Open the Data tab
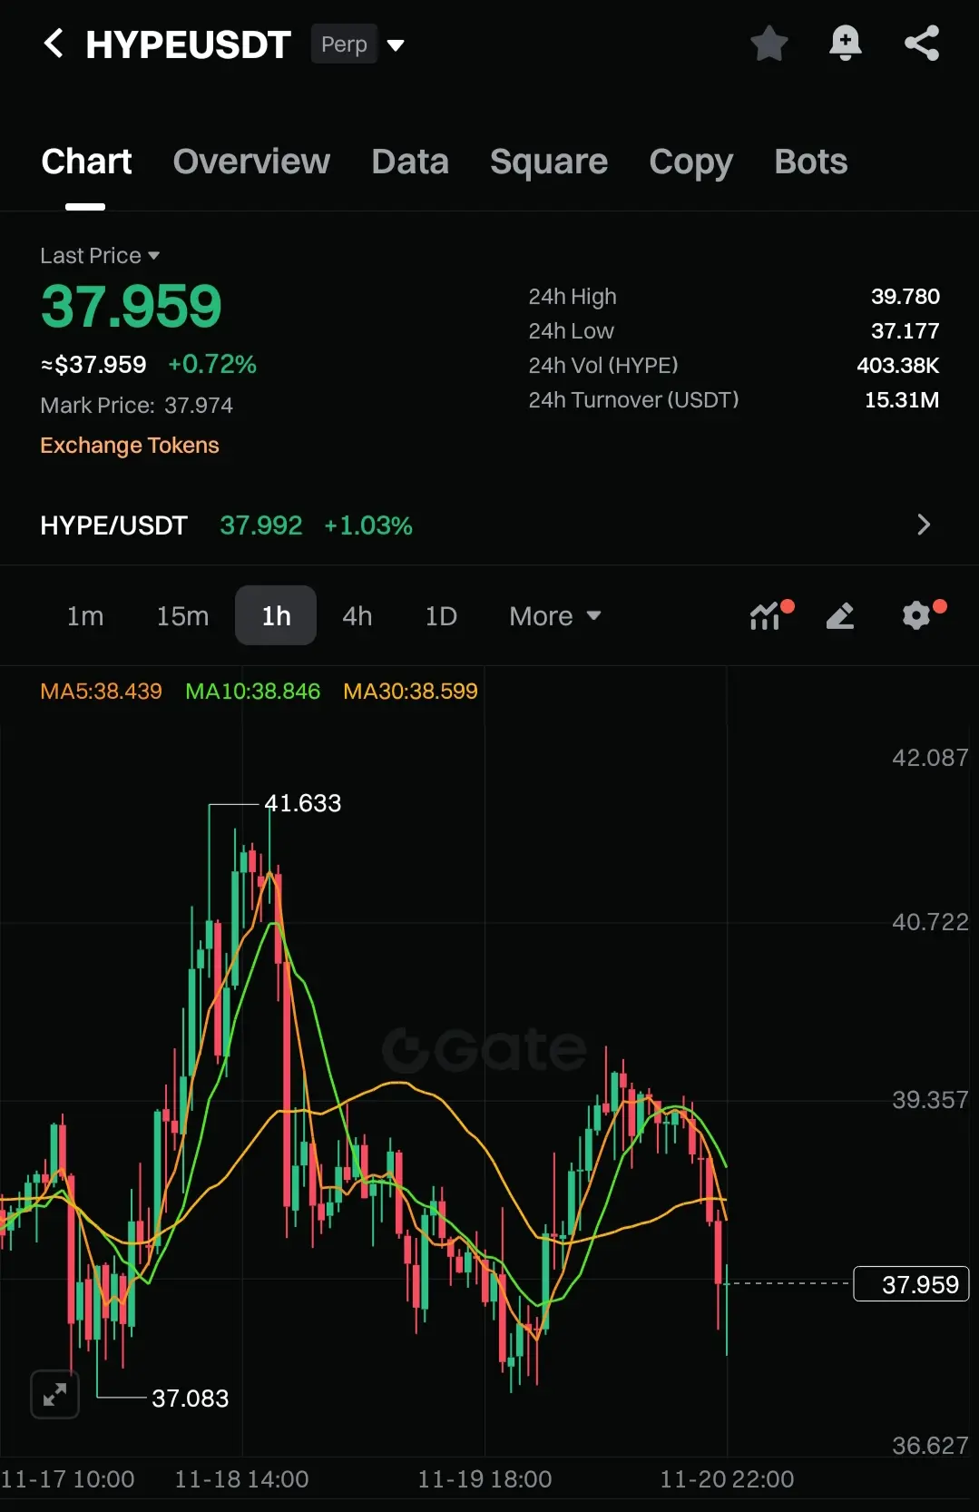 click(x=410, y=162)
